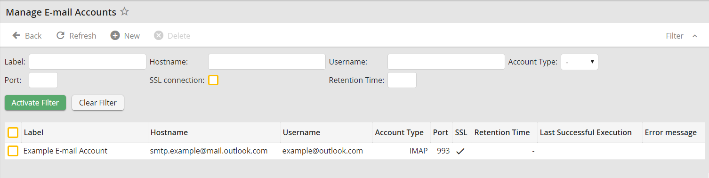The height and width of the screenshot is (178, 709).
Task: Click username example@outlook.com cell
Action: tap(322, 151)
